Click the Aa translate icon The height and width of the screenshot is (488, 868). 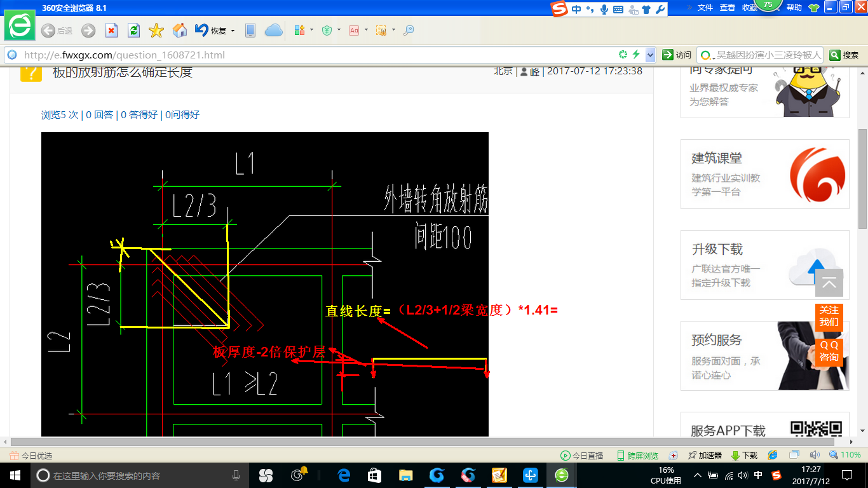(354, 30)
